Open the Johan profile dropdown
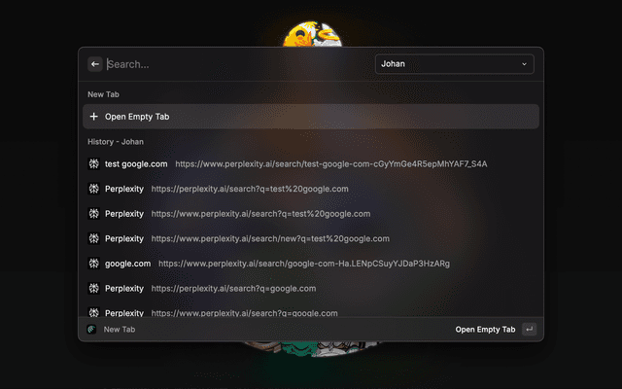The width and height of the screenshot is (622, 389). [453, 64]
